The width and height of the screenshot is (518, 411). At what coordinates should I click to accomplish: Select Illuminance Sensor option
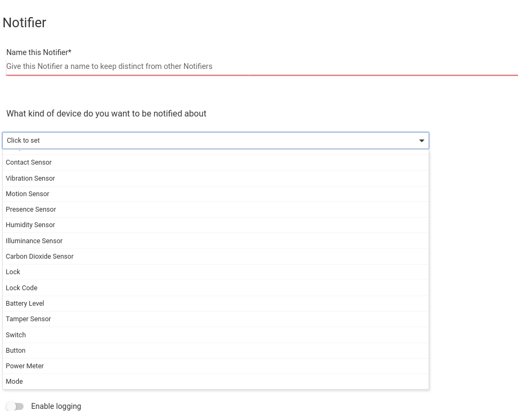tap(34, 241)
